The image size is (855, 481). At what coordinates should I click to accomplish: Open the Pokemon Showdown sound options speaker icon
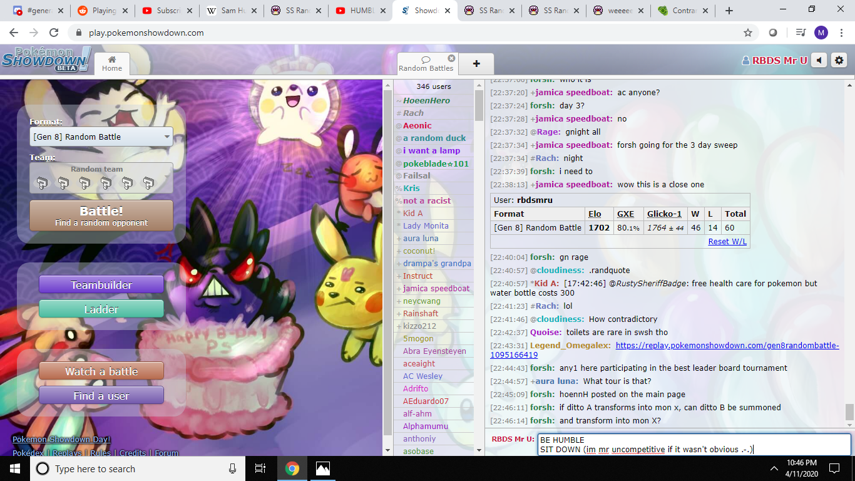[x=819, y=60]
